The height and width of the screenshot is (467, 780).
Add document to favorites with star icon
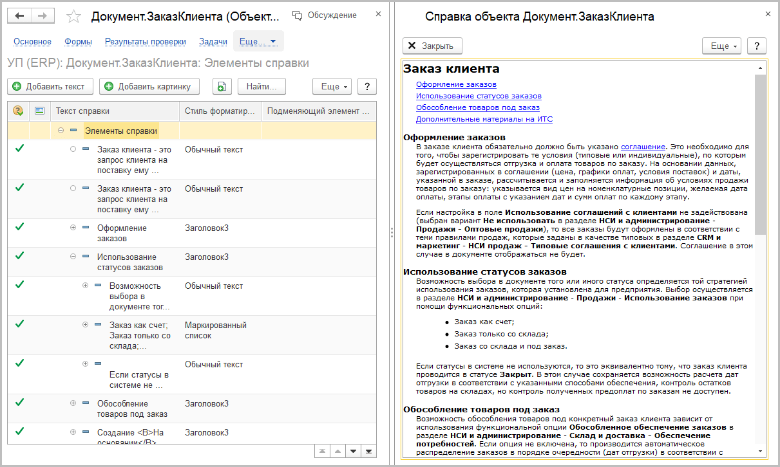tap(74, 17)
